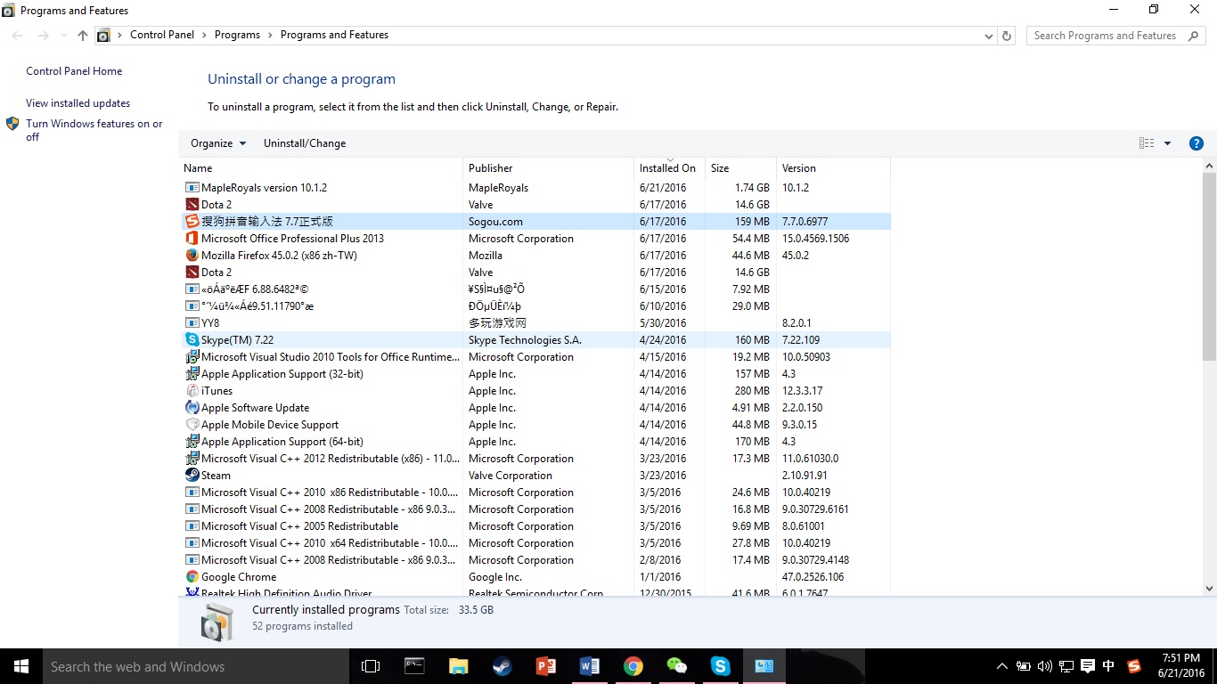The height and width of the screenshot is (684, 1217).
Task: Open the Organize dropdown menu
Action: tap(217, 143)
